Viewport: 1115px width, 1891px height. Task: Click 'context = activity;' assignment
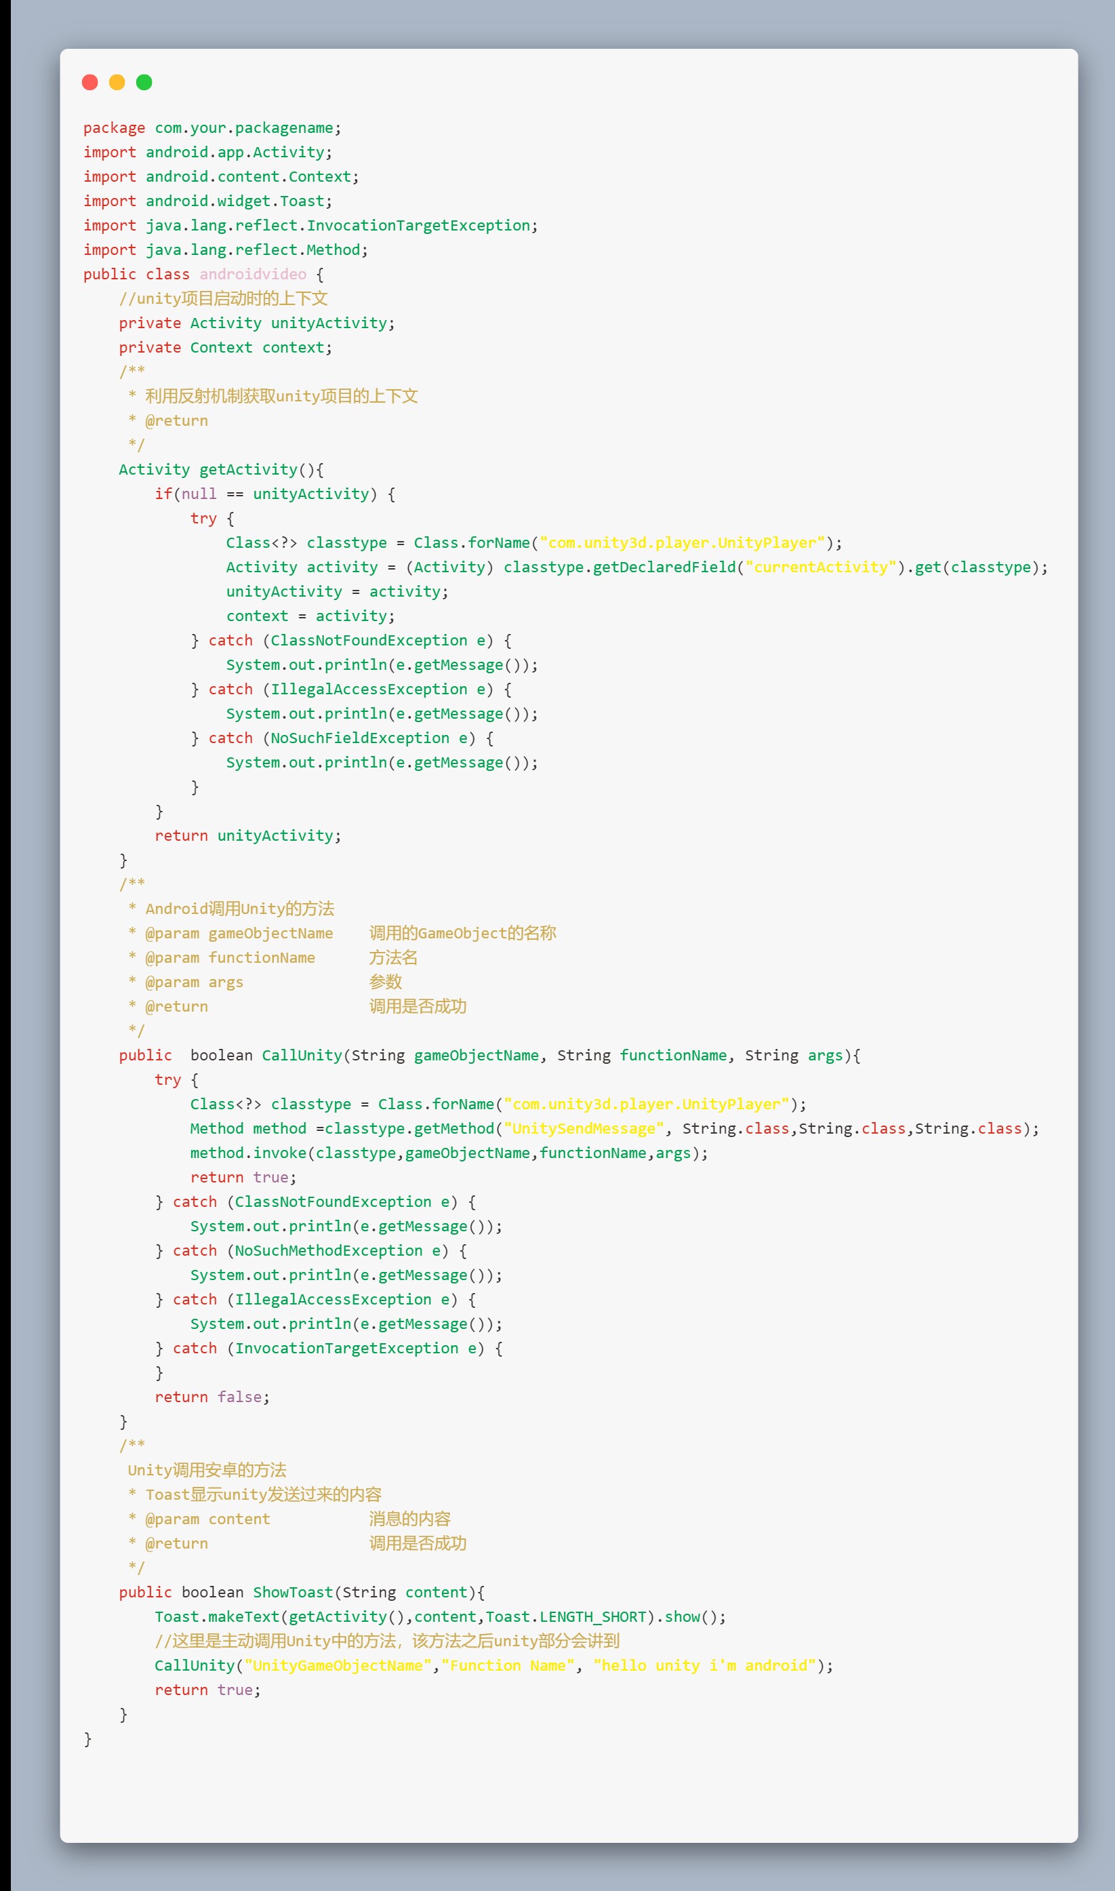(x=310, y=616)
